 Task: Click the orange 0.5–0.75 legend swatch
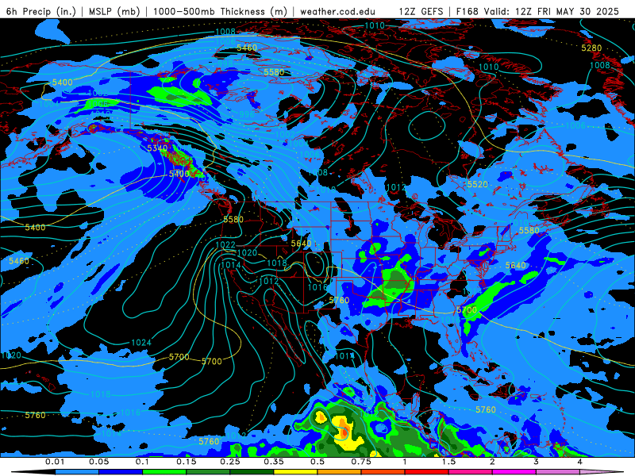pos(340,472)
